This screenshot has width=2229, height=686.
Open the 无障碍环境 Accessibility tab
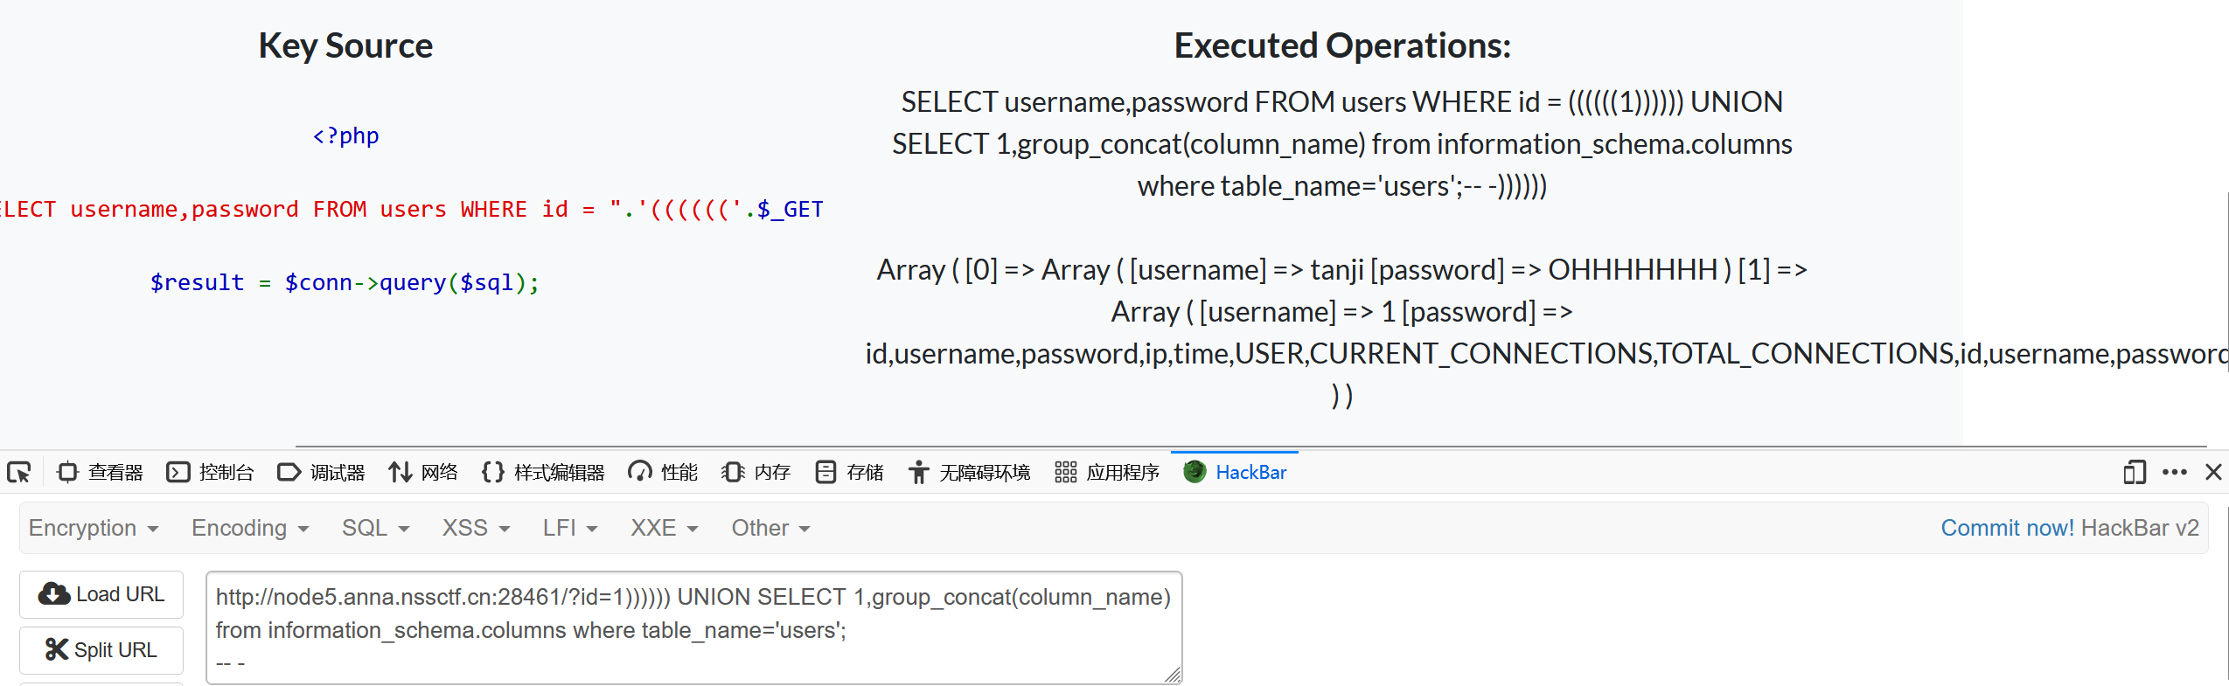[x=969, y=473]
